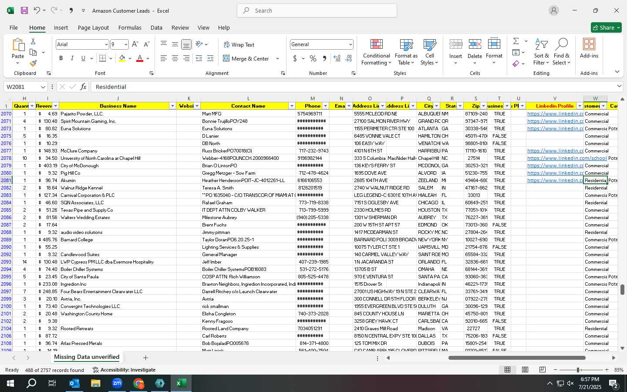This screenshot has height=392, width=627.
Task: Open LinkedIn link in row 2070
Action: pos(555,114)
